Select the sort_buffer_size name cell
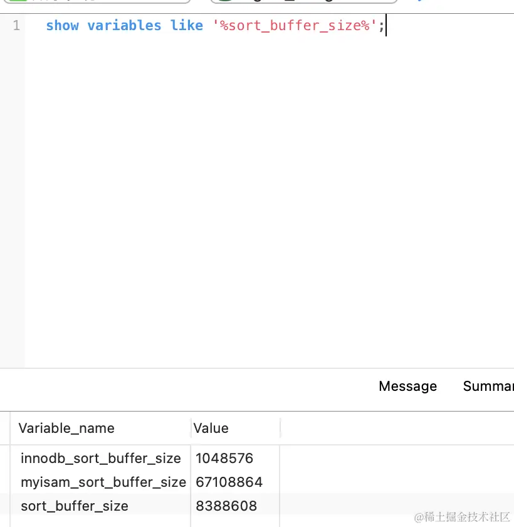 point(75,506)
